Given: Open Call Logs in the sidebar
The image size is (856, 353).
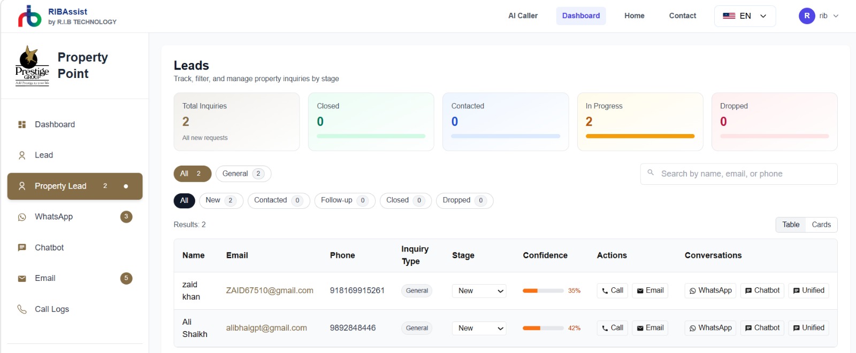Looking at the screenshot, I should [x=75, y=309].
